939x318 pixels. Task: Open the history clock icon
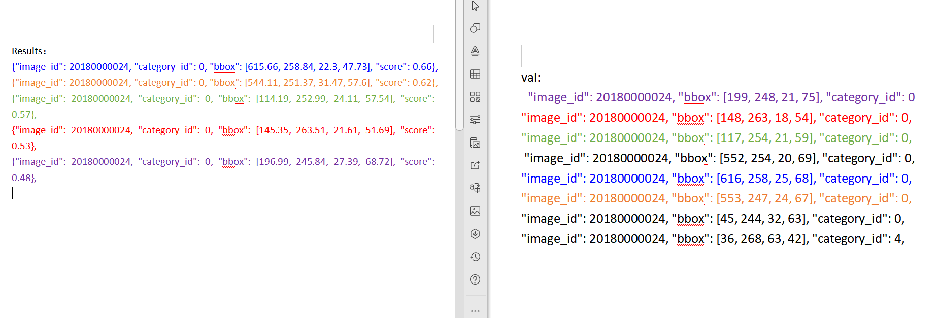pyautogui.click(x=475, y=257)
